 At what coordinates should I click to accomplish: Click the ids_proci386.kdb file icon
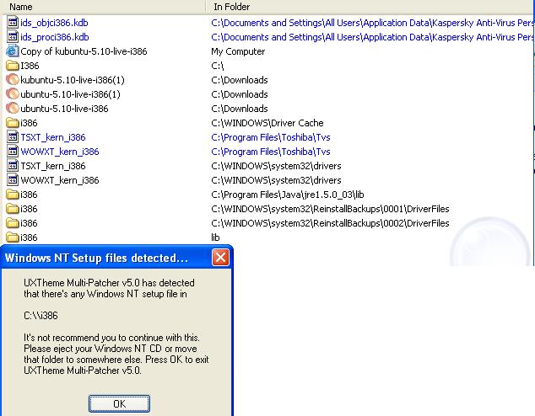click(13, 37)
